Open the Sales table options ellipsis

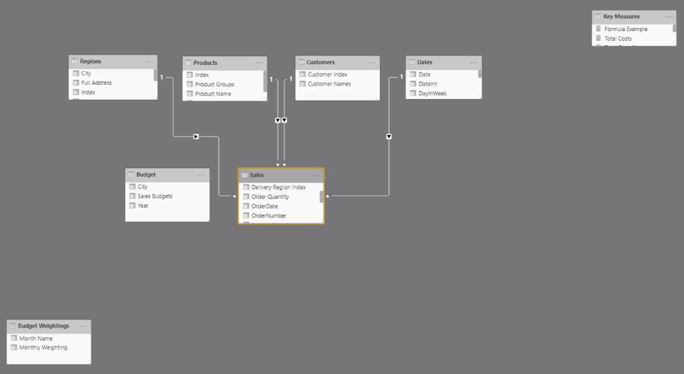tap(315, 175)
